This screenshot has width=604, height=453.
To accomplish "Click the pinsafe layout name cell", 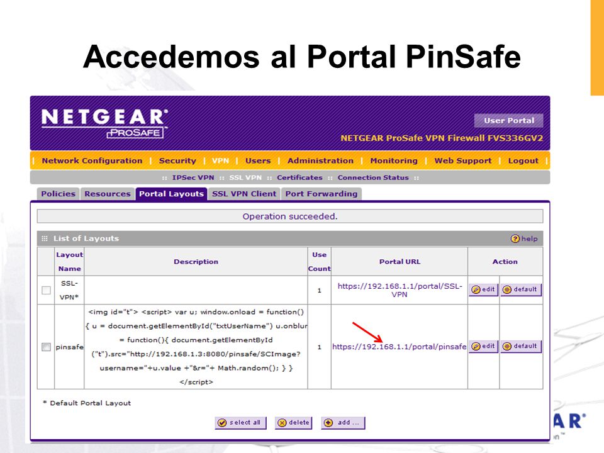I will point(69,347).
